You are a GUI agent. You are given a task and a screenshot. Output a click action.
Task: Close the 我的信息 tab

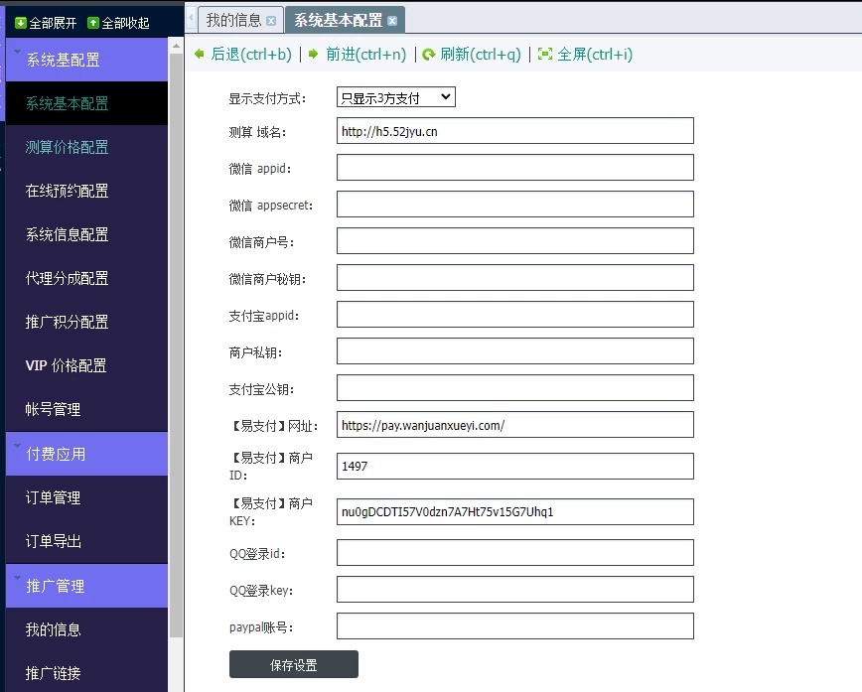coord(271,20)
